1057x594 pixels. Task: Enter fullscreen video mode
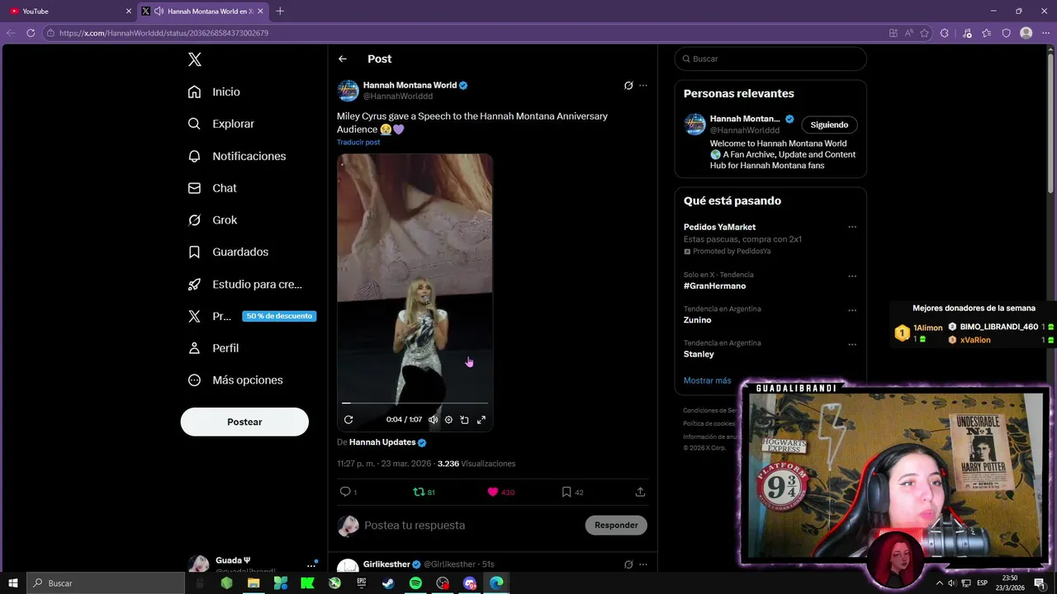481,420
